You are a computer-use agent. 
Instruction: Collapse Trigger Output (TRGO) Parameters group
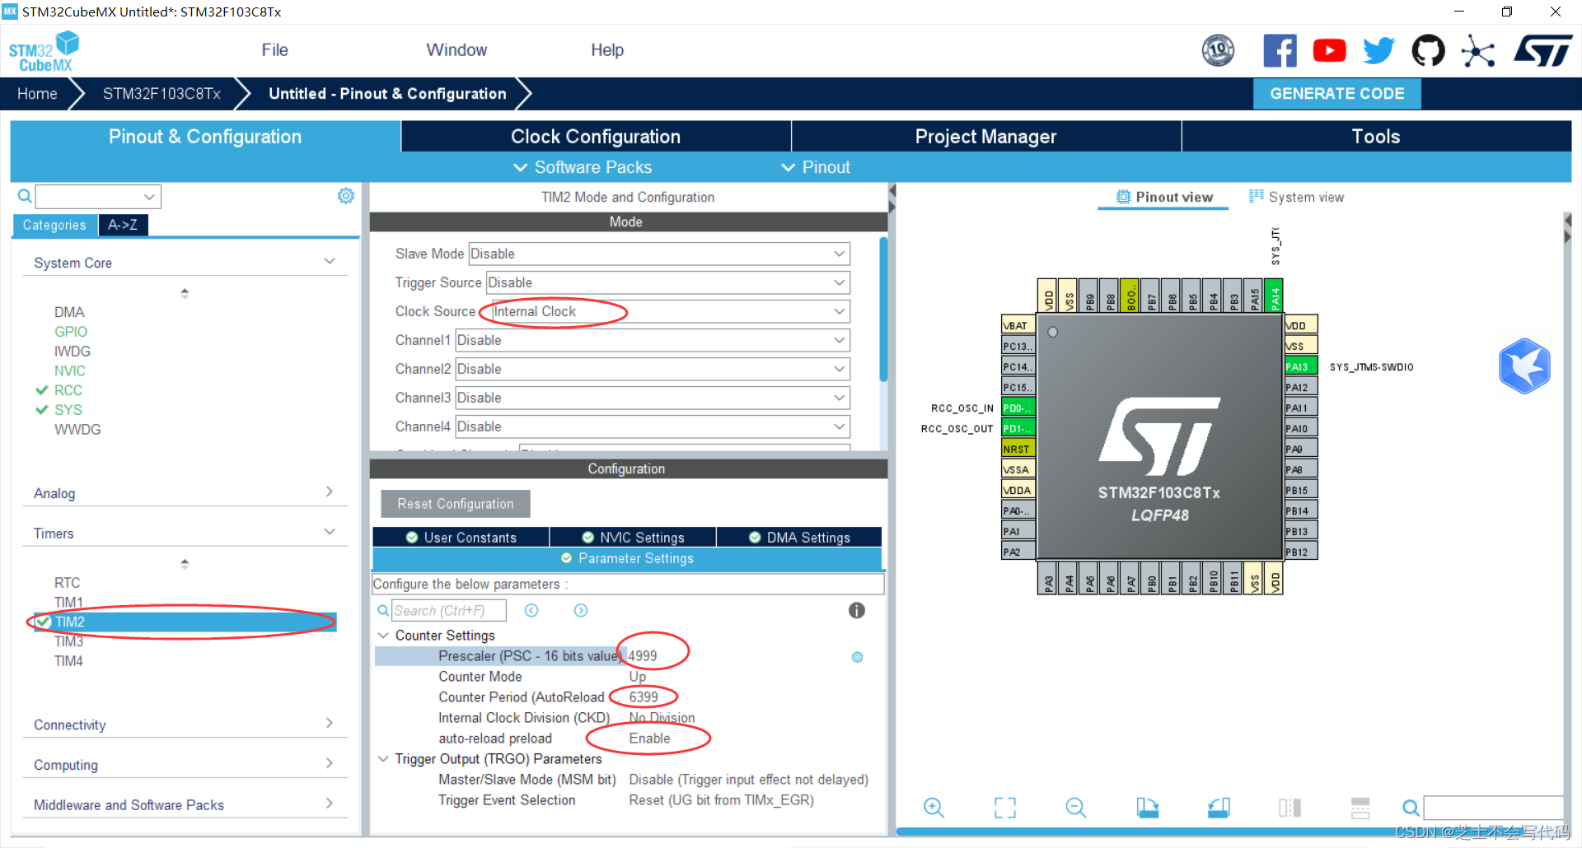click(383, 759)
